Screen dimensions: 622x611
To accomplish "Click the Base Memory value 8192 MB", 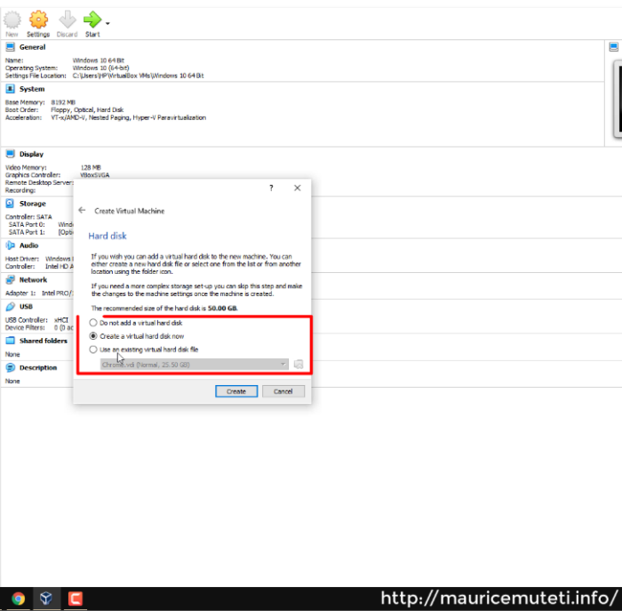I will point(63,102).
